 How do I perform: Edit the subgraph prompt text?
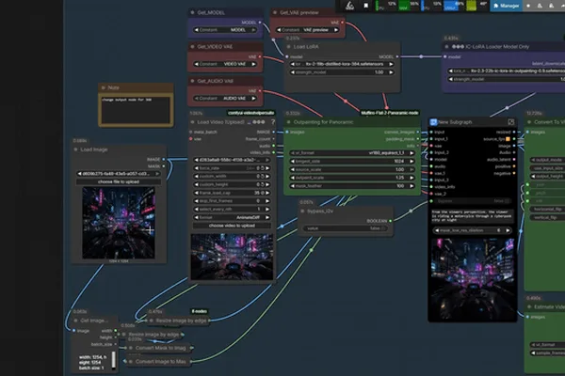click(472, 216)
